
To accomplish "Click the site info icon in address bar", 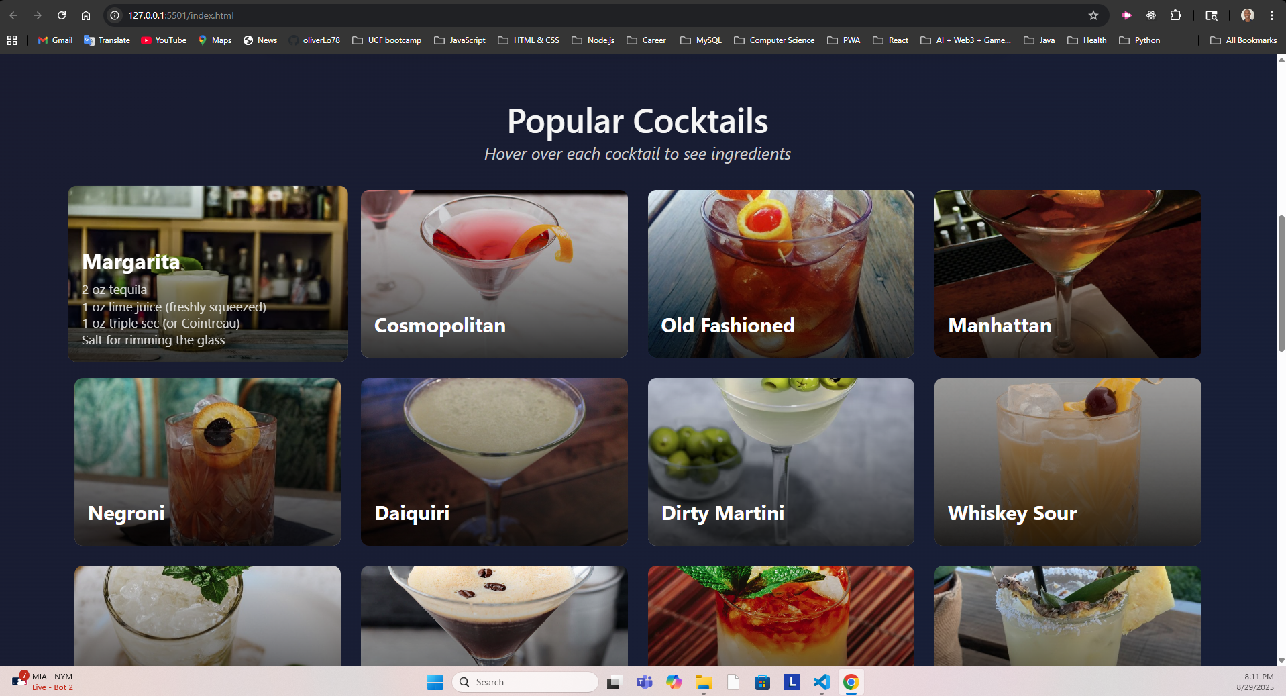I will point(115,15).
